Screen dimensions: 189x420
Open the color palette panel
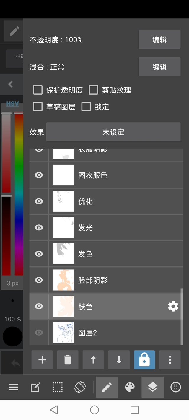[x=130, y=387]
